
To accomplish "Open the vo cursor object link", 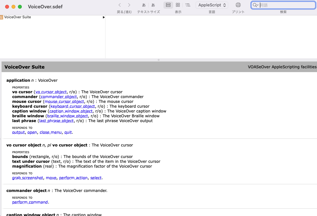I will 51,92.
